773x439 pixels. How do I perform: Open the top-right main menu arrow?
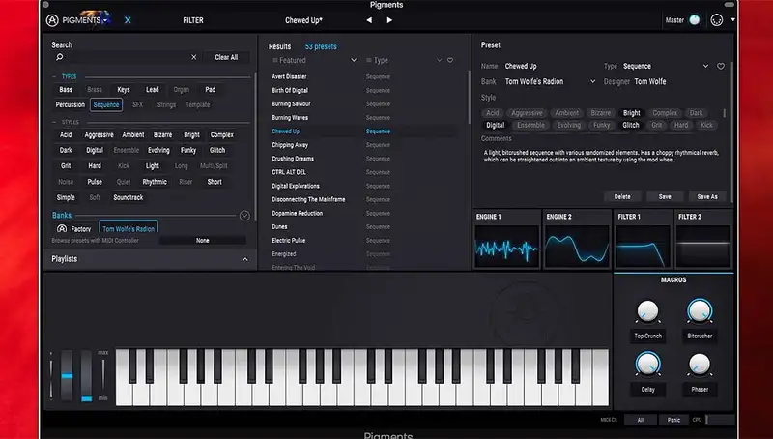pos(733,20)
